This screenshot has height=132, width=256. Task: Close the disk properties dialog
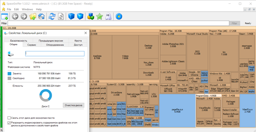pyautogui.click(x=85, y=33)
